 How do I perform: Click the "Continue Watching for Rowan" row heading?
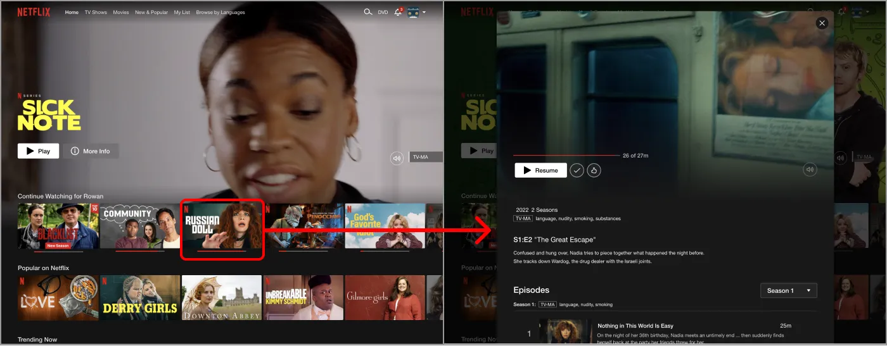[60, 196]
